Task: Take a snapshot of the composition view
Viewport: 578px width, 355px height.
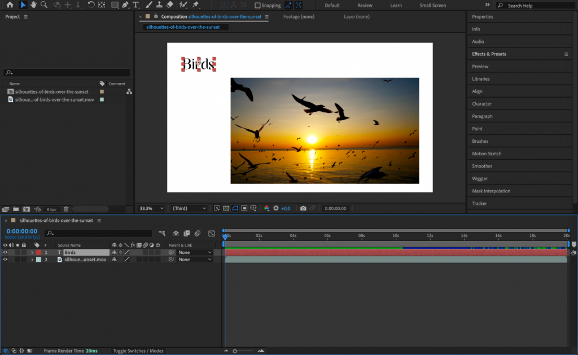Action: point(303,208)
